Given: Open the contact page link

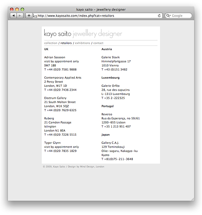Looking at the screenshot, I should coord(98,43).
